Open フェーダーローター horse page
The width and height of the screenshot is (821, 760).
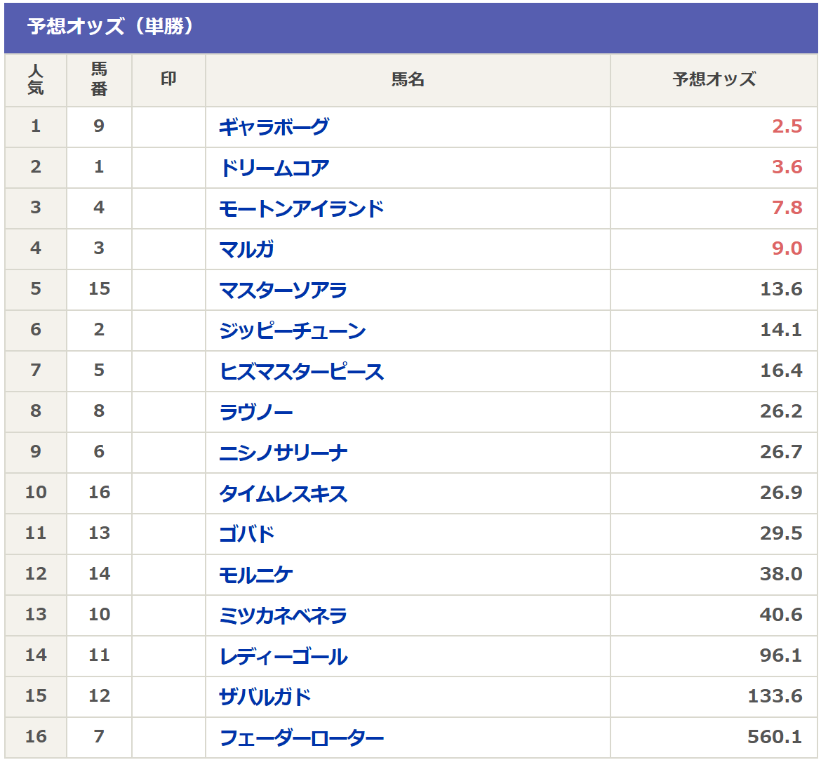302,738
